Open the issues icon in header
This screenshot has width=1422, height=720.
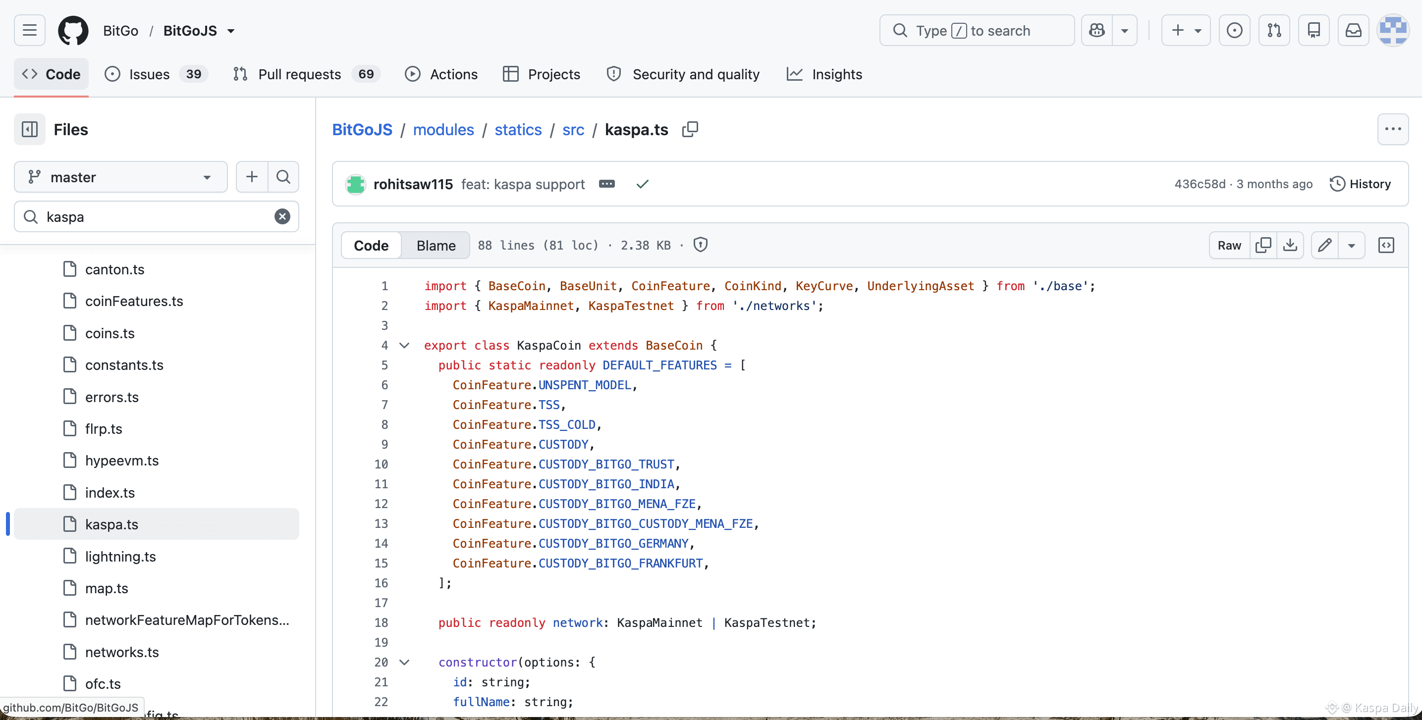pyautogui.click(x=1234, y=30)
